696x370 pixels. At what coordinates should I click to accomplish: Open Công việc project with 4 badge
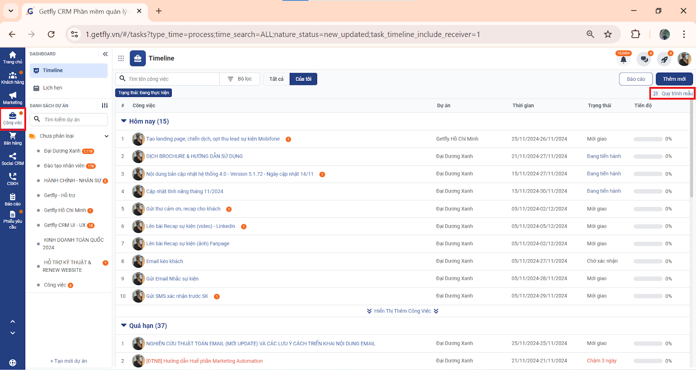[55, 285]
